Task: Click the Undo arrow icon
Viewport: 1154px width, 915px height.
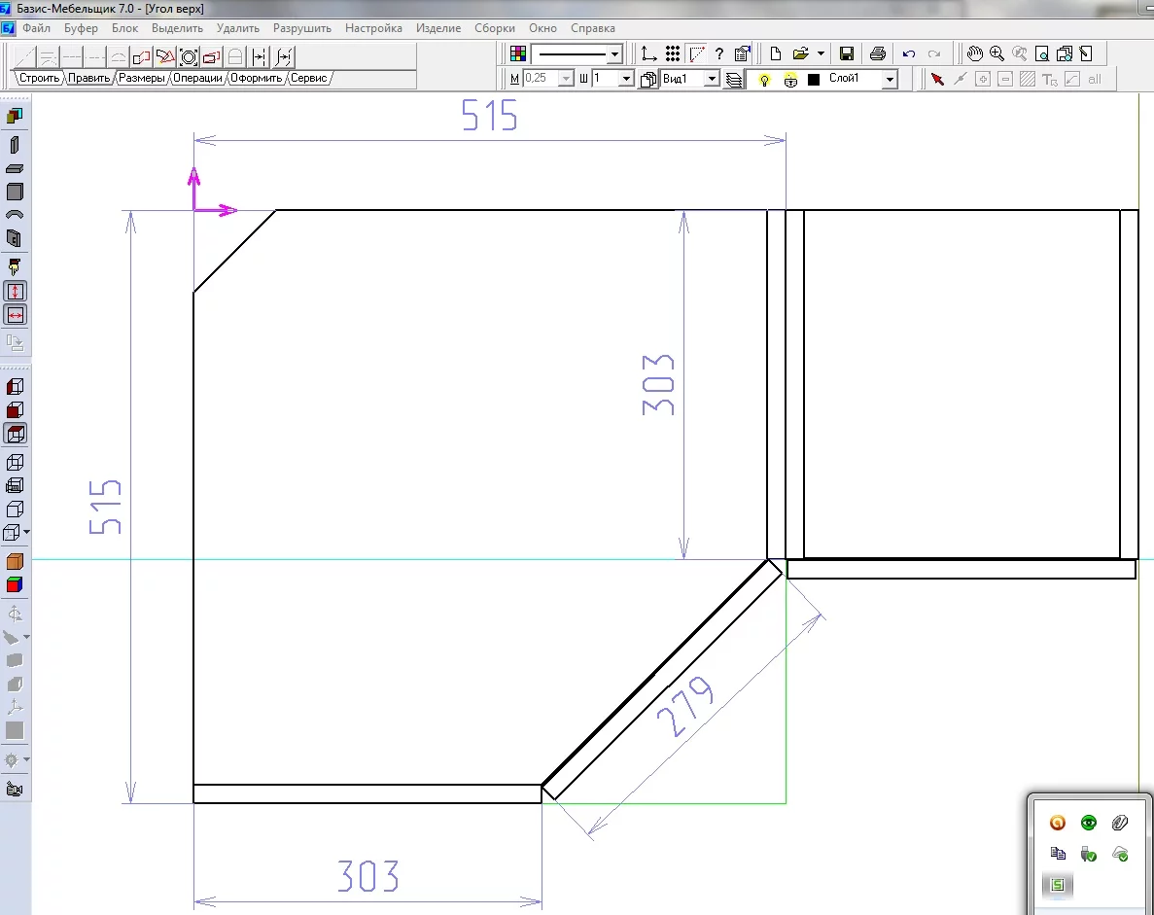Action: [909, 53]
